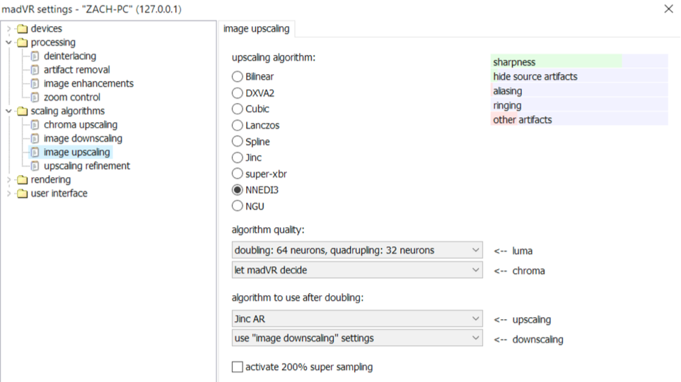The width and height of the screenshot is (681, 382).
Task: Click the rendering folder icon
Action: pyautogui.click(x=22, y=180)
